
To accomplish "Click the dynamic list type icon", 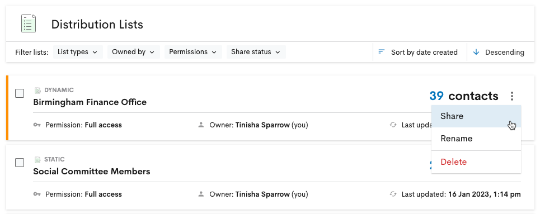I will pyautogui.click(x=37, y=91).
